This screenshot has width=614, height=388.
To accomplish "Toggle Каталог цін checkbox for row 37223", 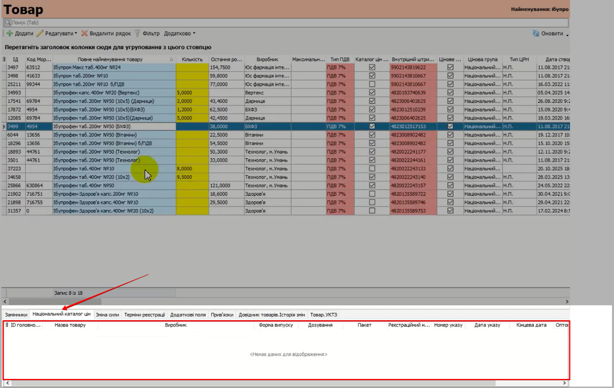I will pos(372,169).
